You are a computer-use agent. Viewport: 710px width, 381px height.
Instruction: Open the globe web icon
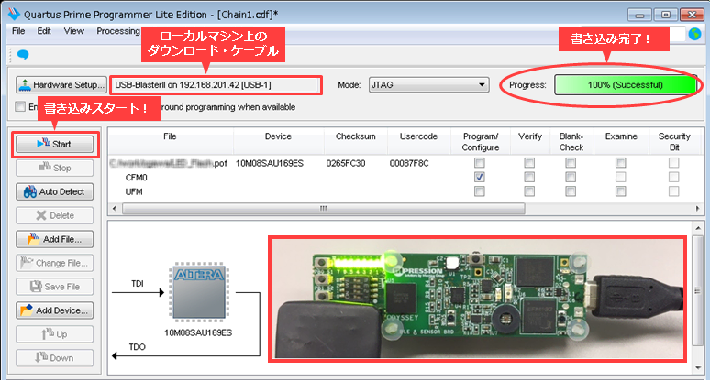[x=694, y=34]
